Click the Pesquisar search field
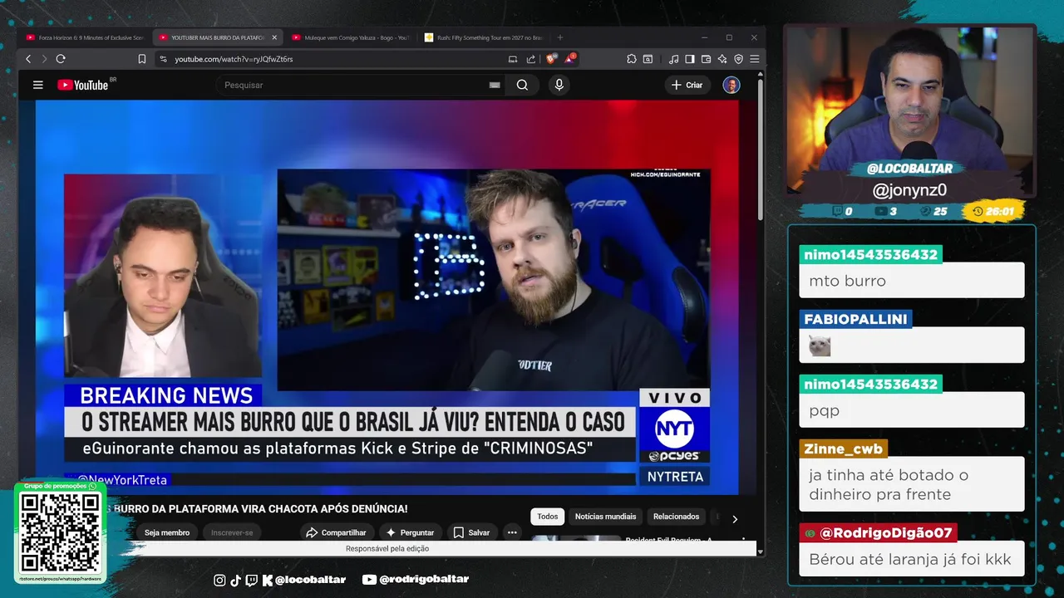This screenshot has width=1064, height=598. (x=353, y=85)
